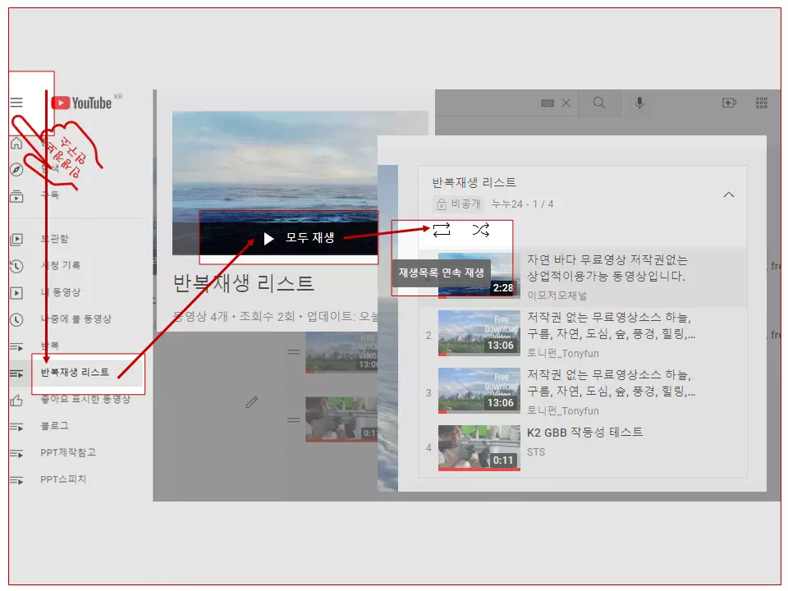Play the K2 GBB 작동성 테스트 thumbnail
This screenshot has width=788, height=591.
[479, 447]
